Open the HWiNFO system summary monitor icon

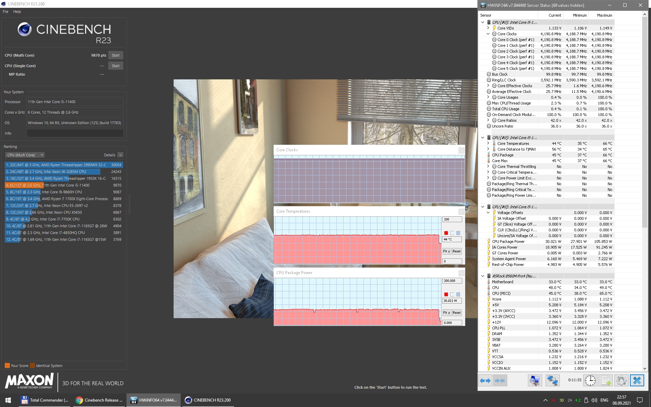[535, 381]
